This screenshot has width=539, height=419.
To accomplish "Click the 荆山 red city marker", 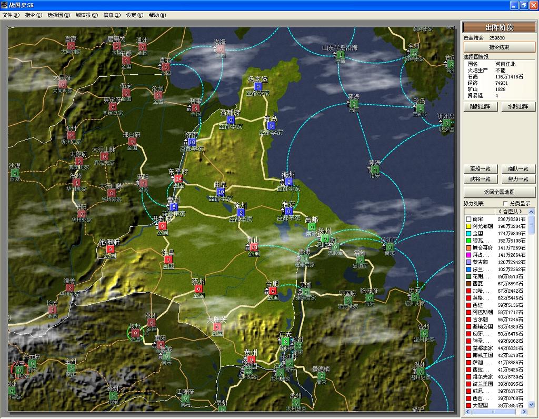I will tap(254, 247).
